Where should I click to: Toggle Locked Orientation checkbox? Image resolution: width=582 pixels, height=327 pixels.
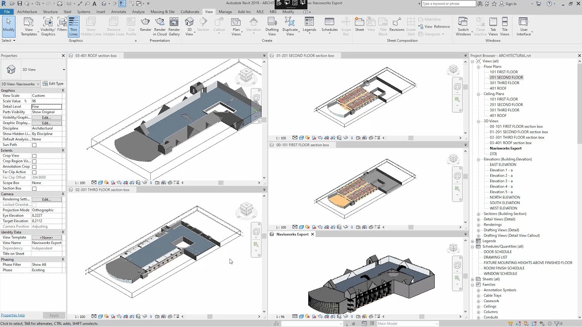pyautogui.click(x=34, y=205)
